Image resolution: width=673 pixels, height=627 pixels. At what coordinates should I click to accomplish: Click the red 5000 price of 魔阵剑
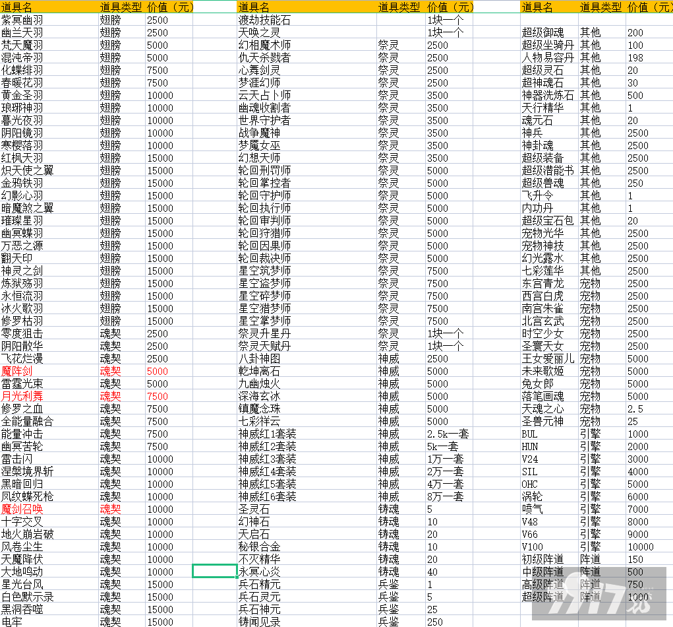coord(158,372)
